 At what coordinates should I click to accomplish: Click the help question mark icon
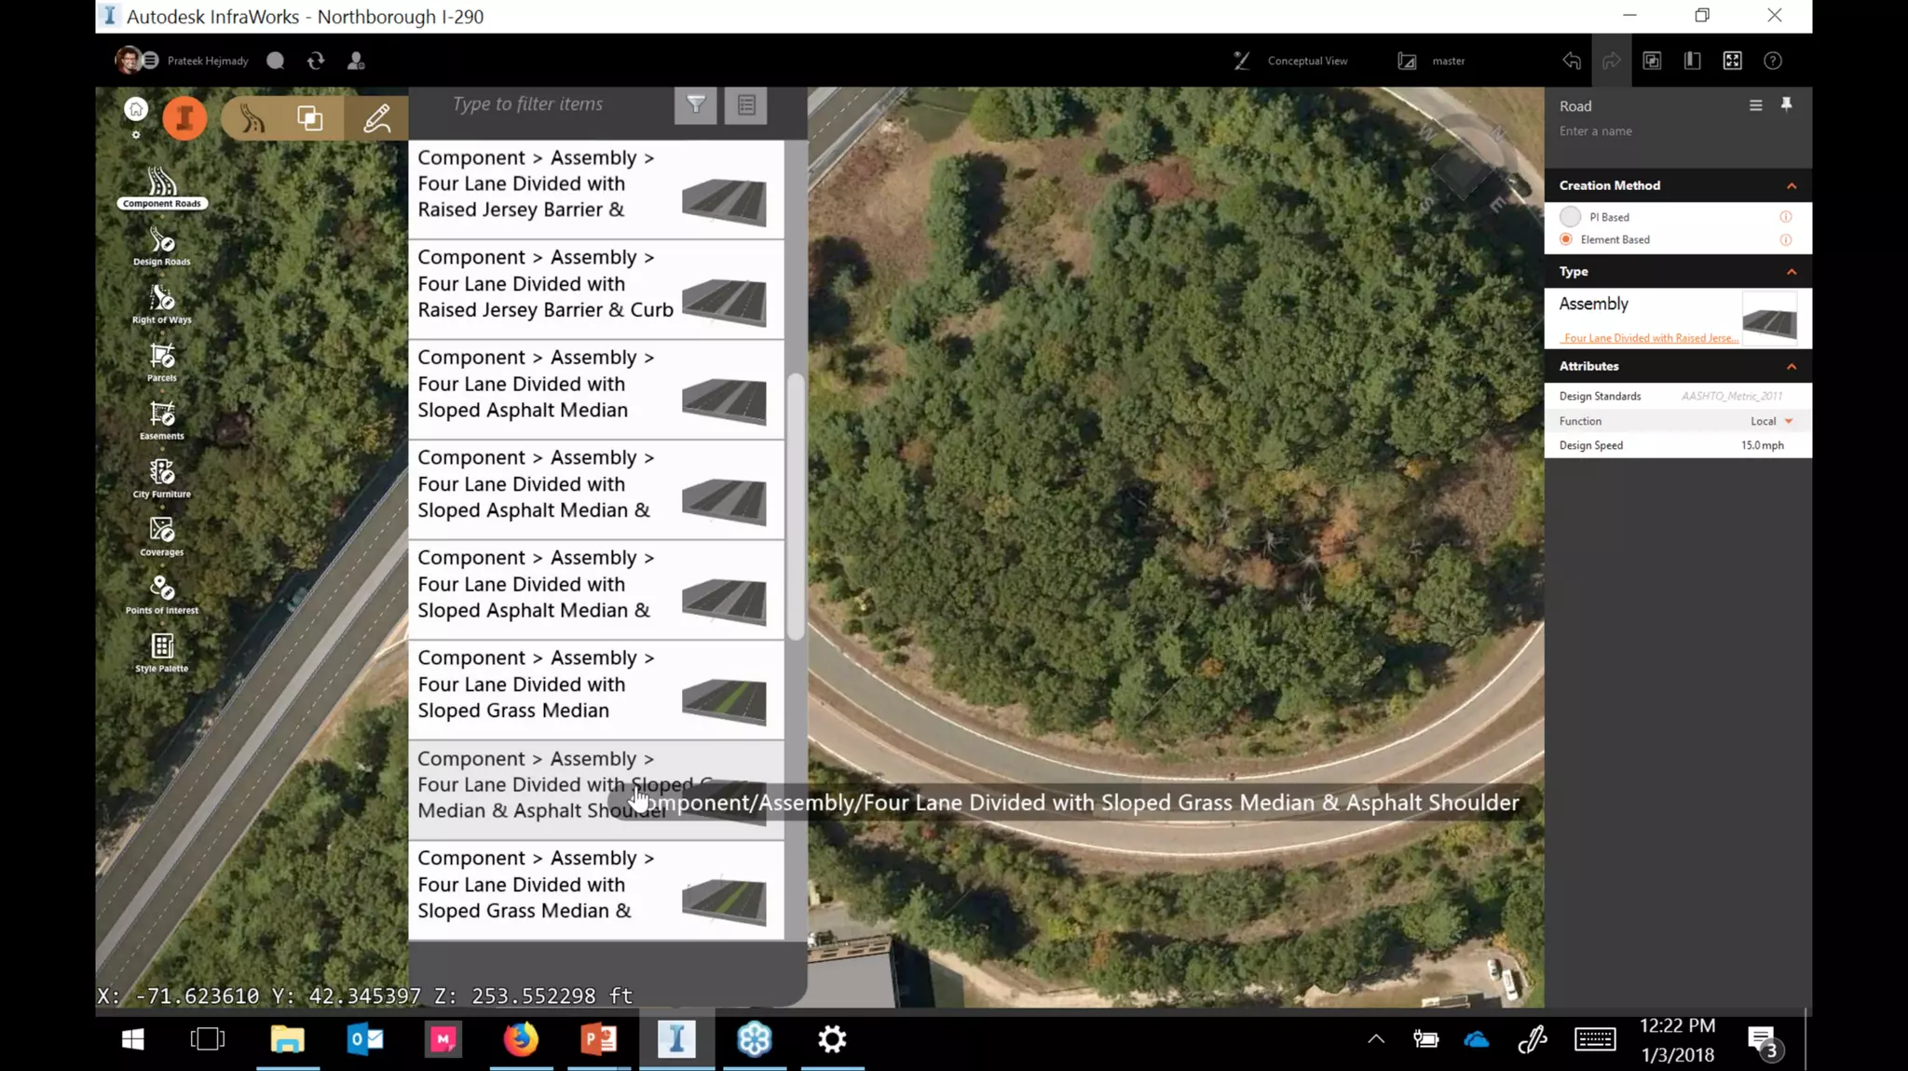pyautogui.click(x=1773, y=61)
